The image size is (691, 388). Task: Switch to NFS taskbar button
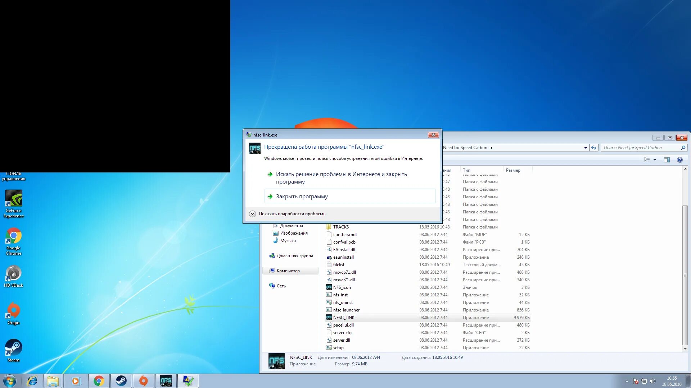pos(166,381)
